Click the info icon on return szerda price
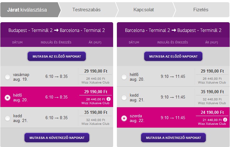The width and height of the screenshot is (230, 147). pos(225,120)
